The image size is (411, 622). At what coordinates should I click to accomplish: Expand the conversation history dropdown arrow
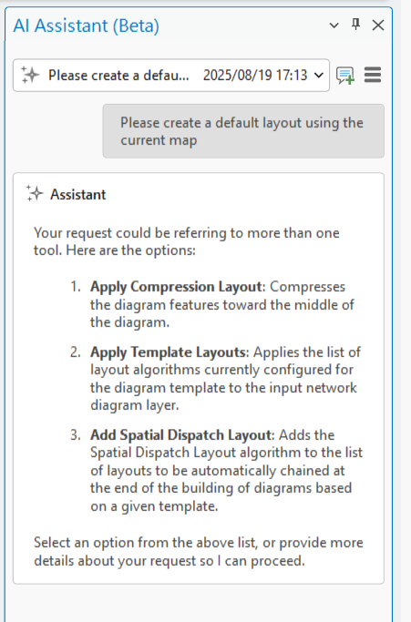[x=319, y=75]
